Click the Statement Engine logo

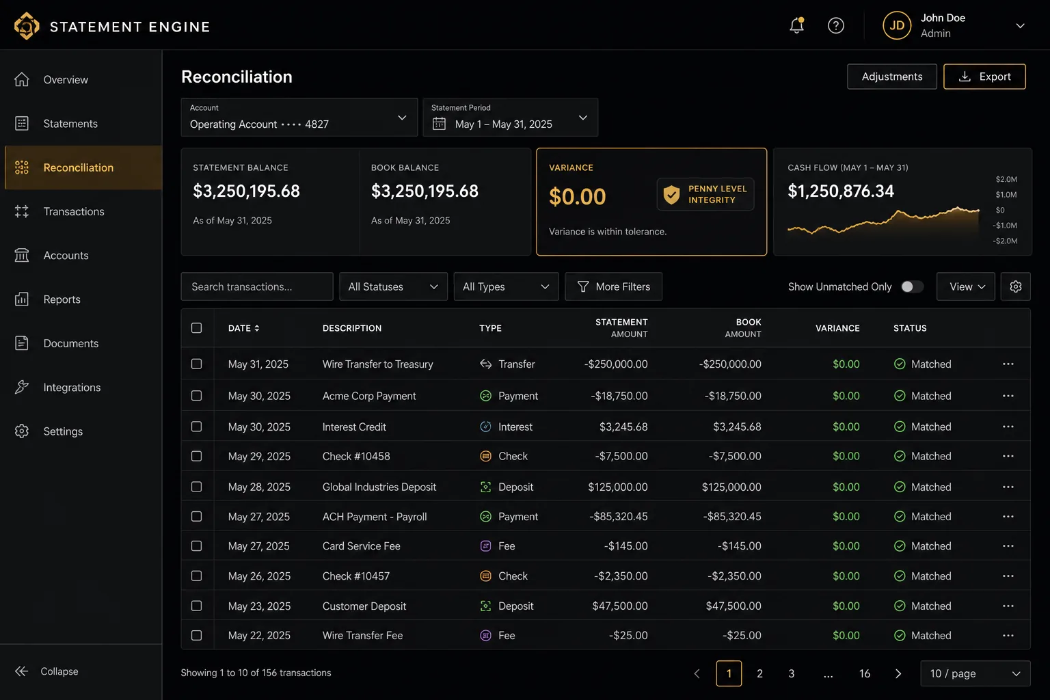point(27,26)
